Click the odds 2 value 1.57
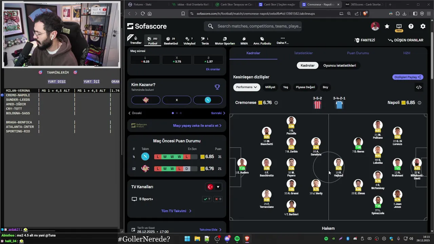434x244 pixels. pyautogui.click(x=208, y=60)
